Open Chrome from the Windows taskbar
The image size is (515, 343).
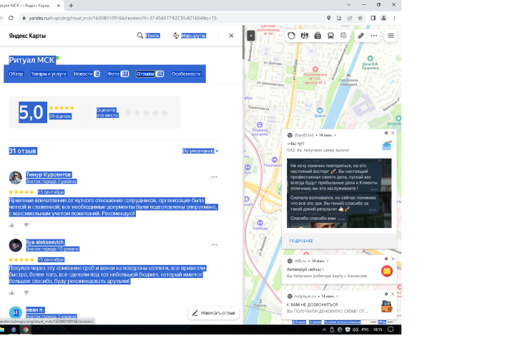pos(26,329)
